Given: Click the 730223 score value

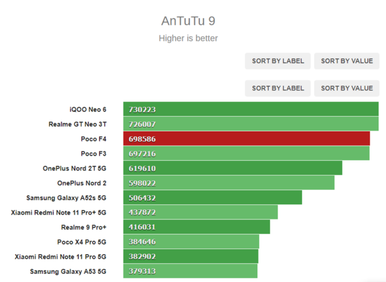Looking at the screenshot, I should click(x=142, y=109).
